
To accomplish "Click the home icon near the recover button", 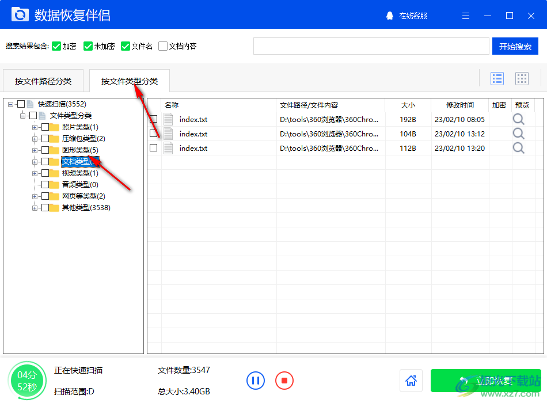I will point(411,381).
